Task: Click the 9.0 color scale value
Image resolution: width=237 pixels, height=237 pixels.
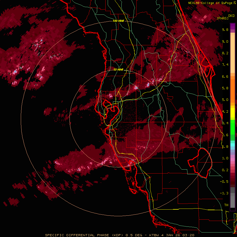Action: [x=225, y=41]
